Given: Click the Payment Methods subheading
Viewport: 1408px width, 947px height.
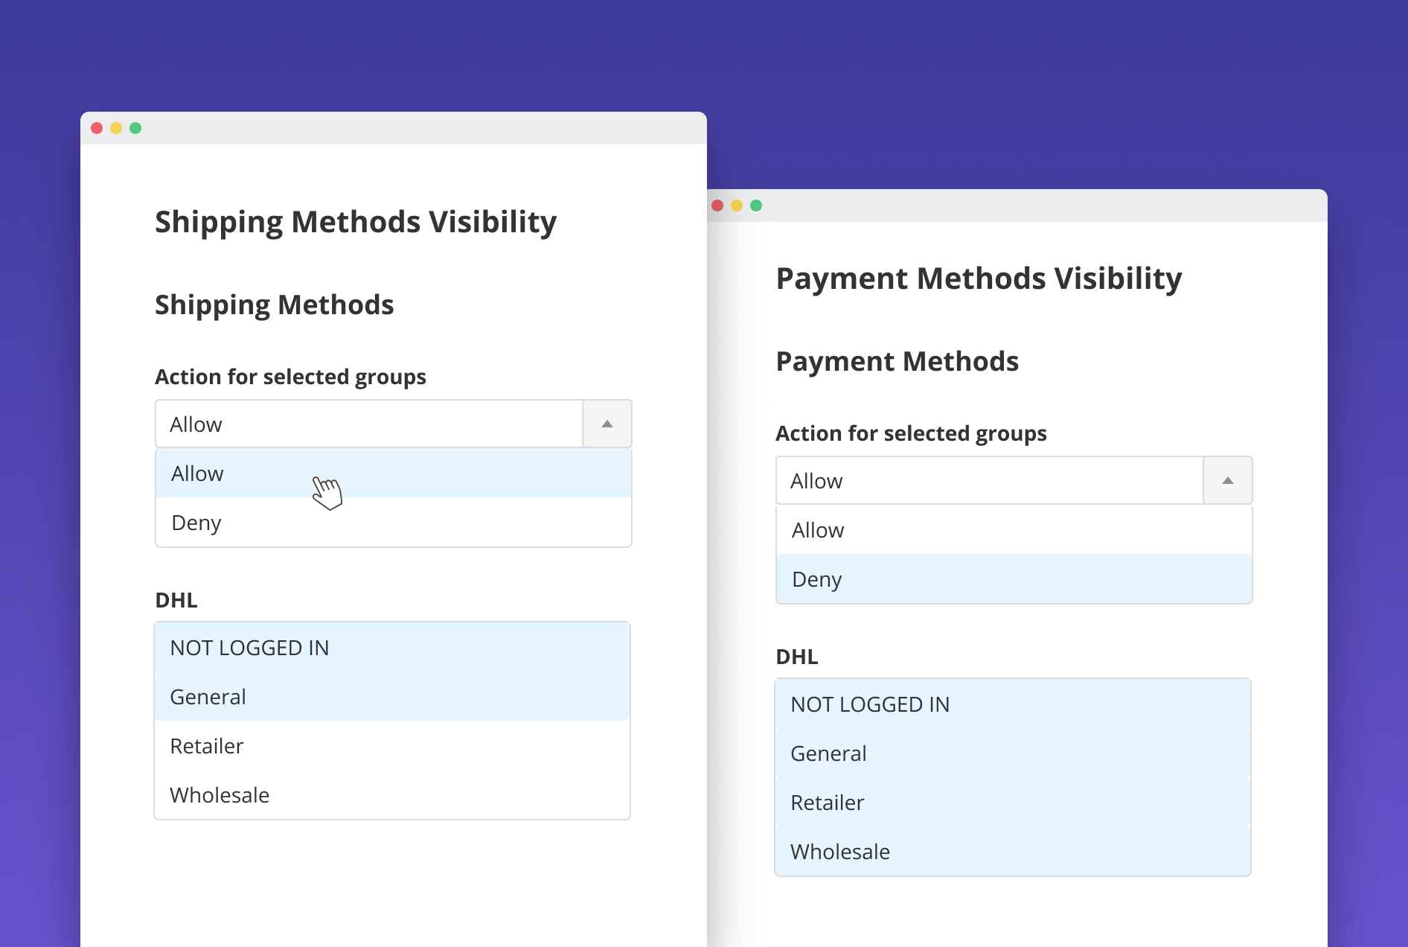Looking at the screenshot, I should click(x=897, y=361).
